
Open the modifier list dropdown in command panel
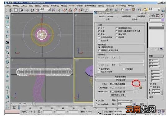[156, 24]
